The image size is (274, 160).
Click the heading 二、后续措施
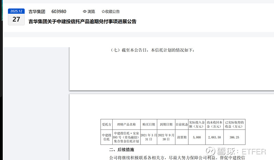(x=122, y=150)
